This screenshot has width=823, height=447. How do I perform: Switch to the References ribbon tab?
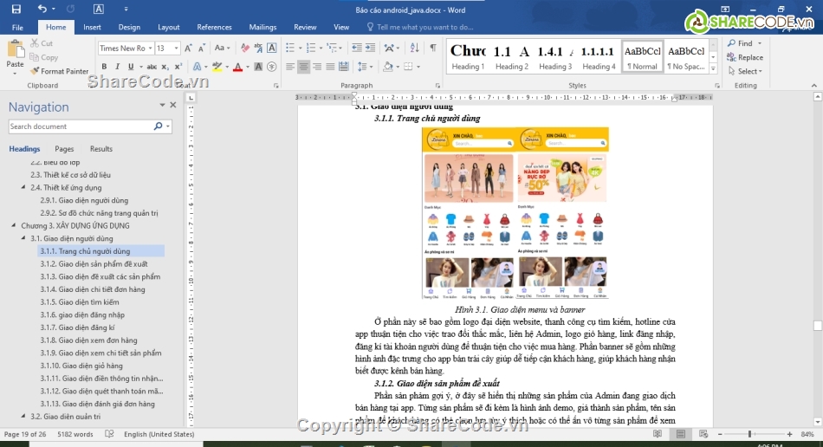[214, 27]
